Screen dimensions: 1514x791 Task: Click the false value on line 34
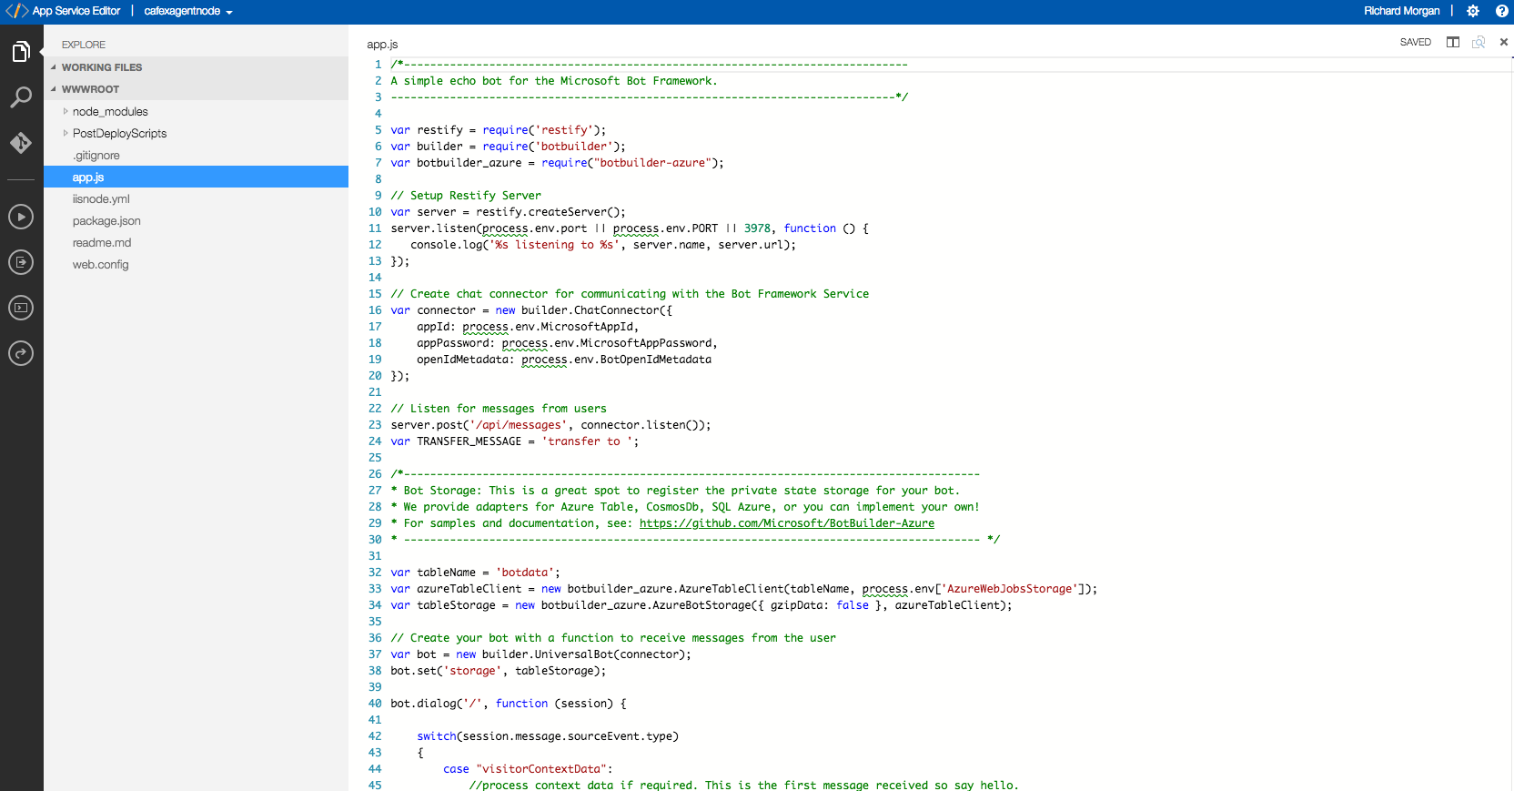click(x=853, y=604)
